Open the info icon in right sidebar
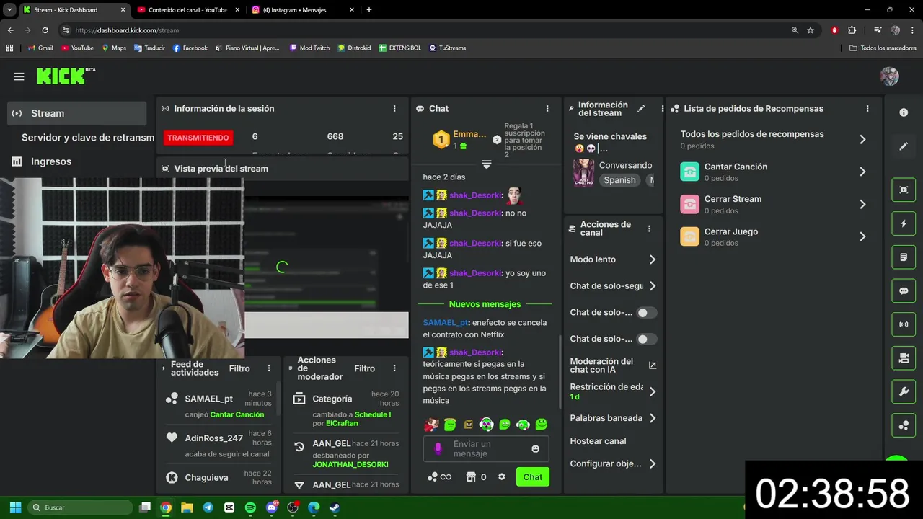The image size is (923, 519). [x=904, y=112]
